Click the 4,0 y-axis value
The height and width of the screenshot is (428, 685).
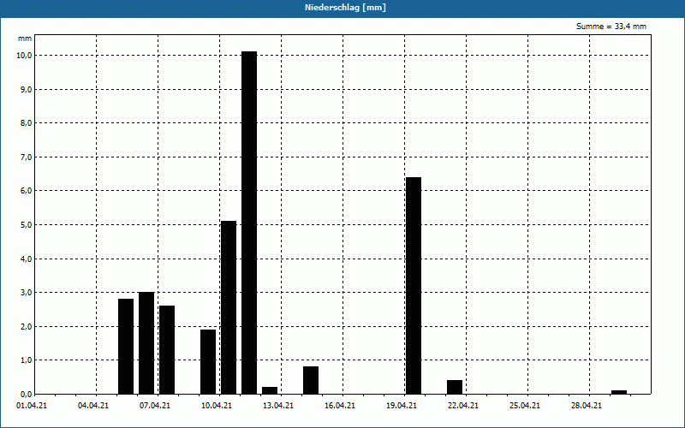click(x=26, y=259)
